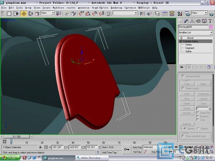This screenshot has width=215, height=161.
Task: Activate the Select and Rotate tool
Action: 30,14
